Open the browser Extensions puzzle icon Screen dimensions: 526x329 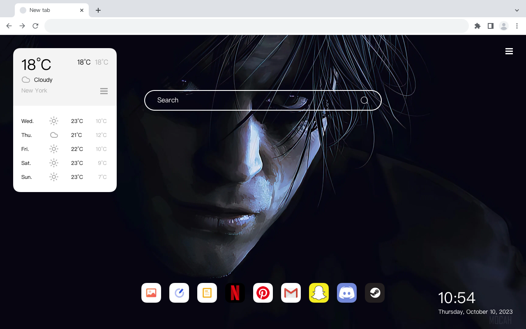[478, 26]
